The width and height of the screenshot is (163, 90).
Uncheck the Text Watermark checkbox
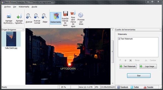click(119, 39)
